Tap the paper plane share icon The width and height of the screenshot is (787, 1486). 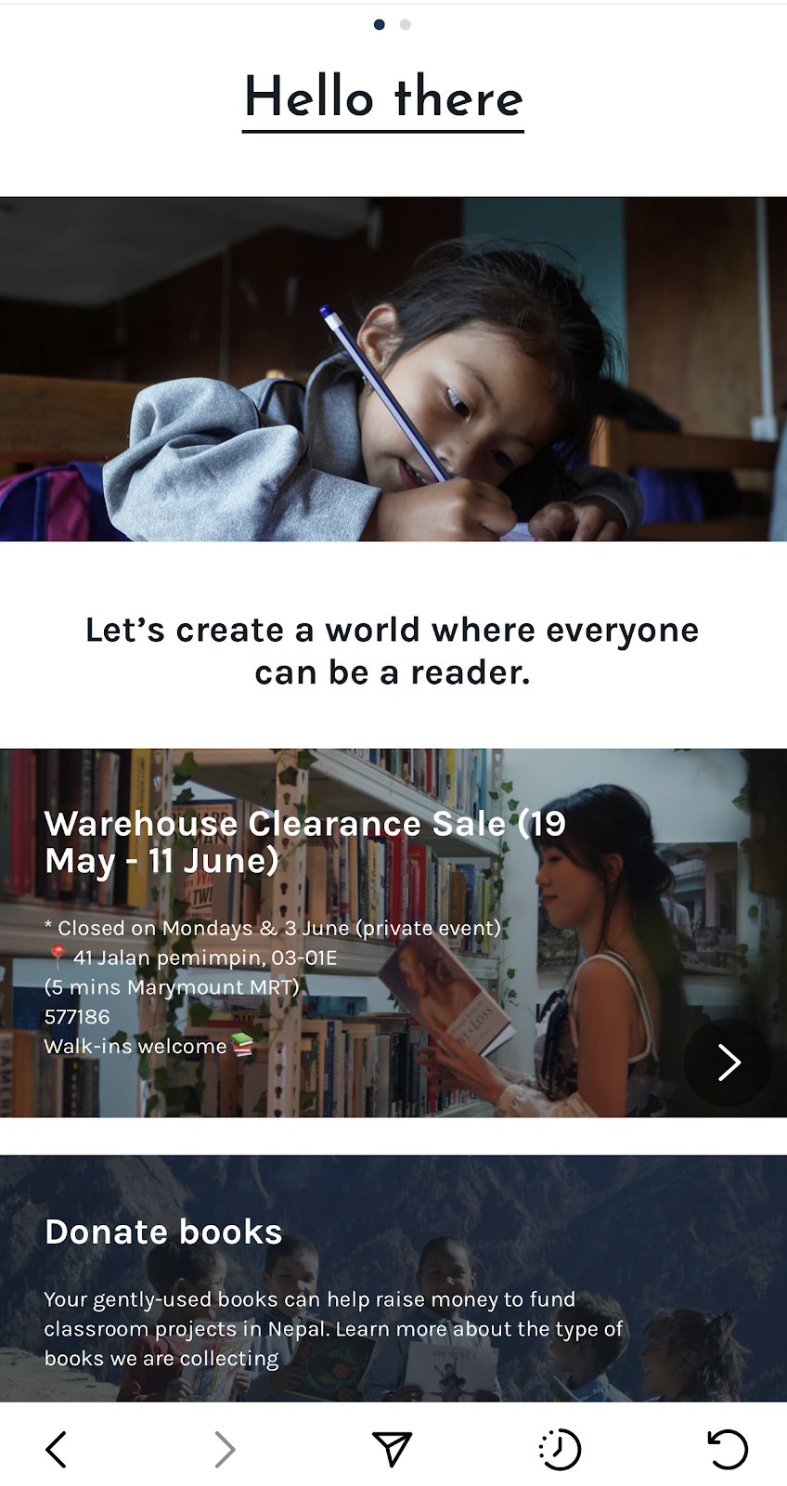392,1449
